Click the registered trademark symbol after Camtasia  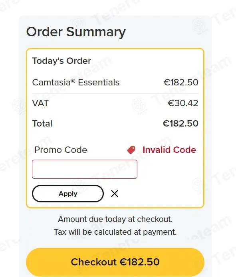pyautogui.click(x=73, y=81)
